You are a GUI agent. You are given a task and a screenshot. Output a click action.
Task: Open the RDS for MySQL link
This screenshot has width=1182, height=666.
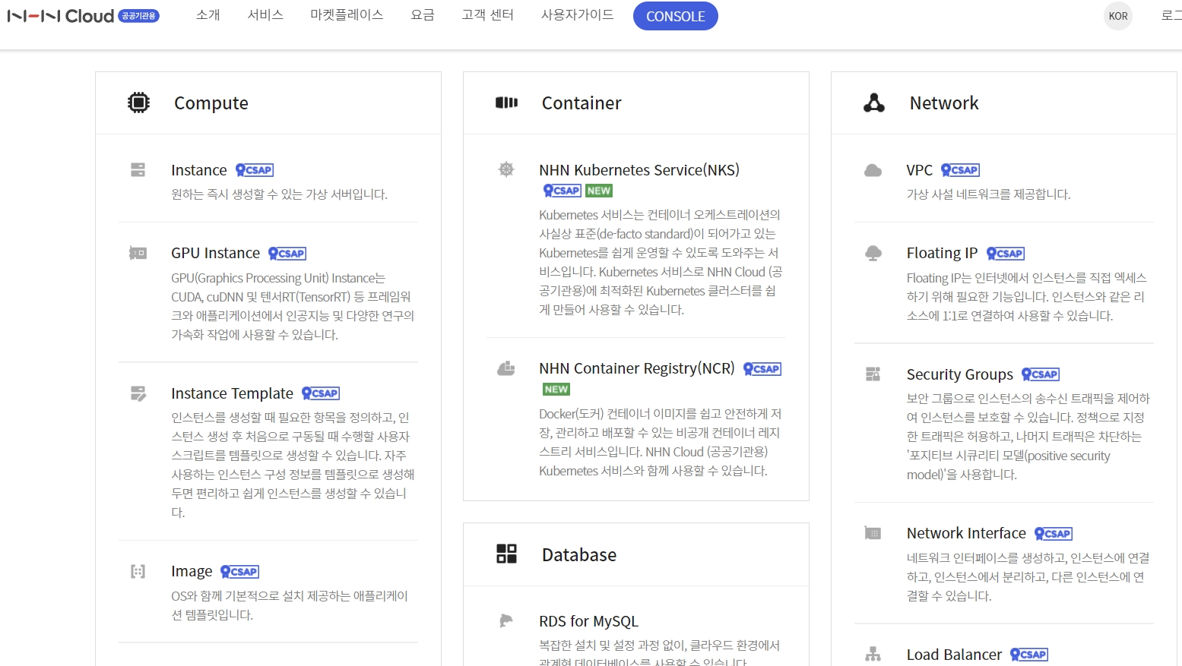pyautogui.click(x=588, y=621)
